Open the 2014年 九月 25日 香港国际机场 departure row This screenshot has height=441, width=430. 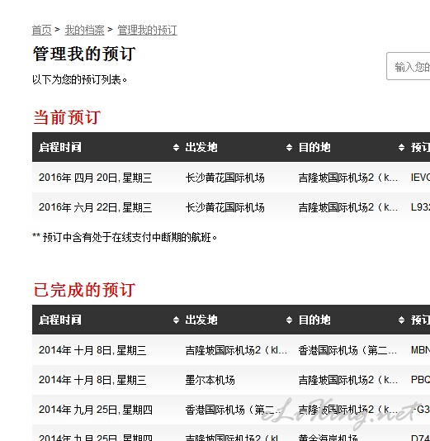[x=231, y=410]
